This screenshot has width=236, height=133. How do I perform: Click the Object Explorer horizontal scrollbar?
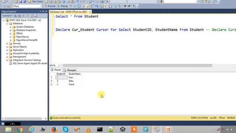23,119
